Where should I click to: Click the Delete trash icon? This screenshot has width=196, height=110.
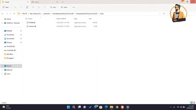45,7
